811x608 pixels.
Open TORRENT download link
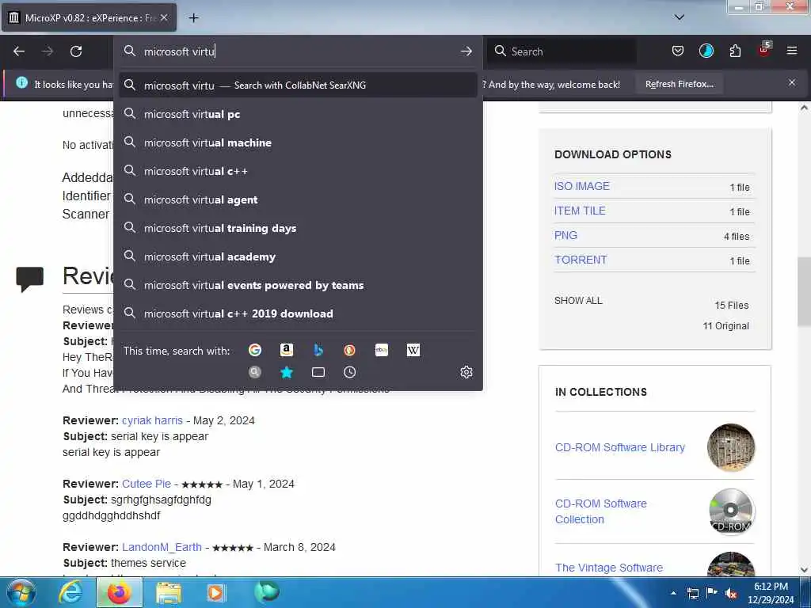pyautogui.click(x=581, y=260)
